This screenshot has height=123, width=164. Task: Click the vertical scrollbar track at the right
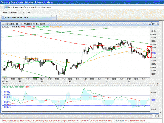161,65
